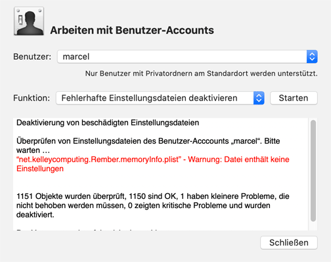This screenshot has height=262, width=331.
Task: Click the user accounts silhouette icon
Action: [29, 21]
